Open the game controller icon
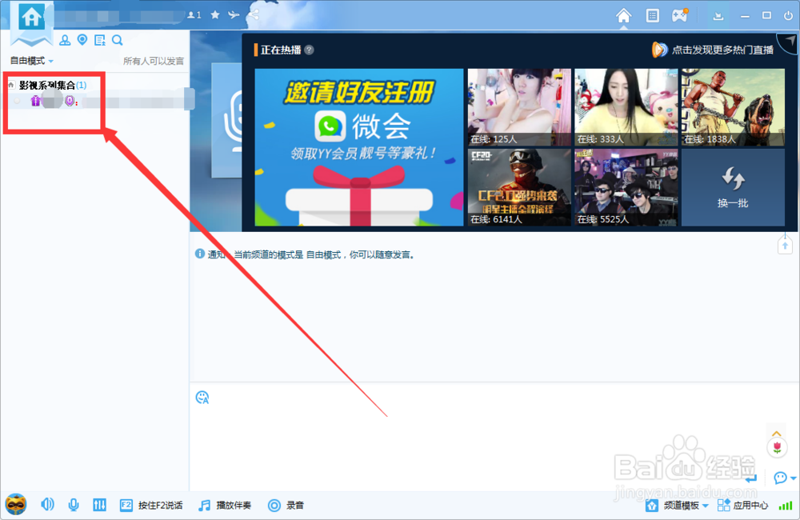 pos(679,16)
